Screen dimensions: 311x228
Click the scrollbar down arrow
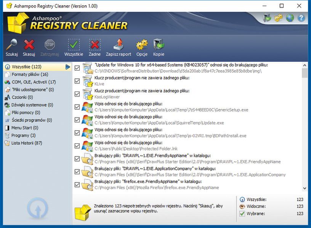(305, 188)
